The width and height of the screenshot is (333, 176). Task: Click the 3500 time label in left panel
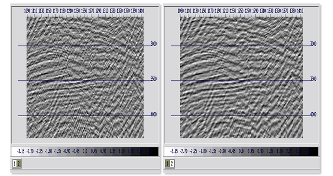pyautogui.click(x=154, y=79)
